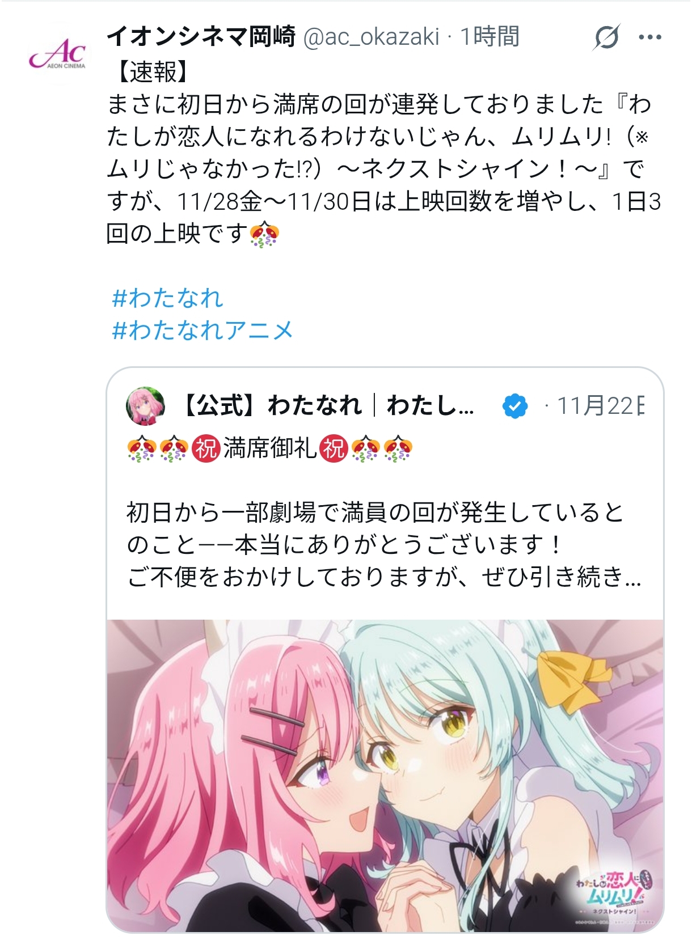The image size is (692, 940).
Task: Open the three-dot more options menu
Action: pyautogui.click(x=650, y=37)
